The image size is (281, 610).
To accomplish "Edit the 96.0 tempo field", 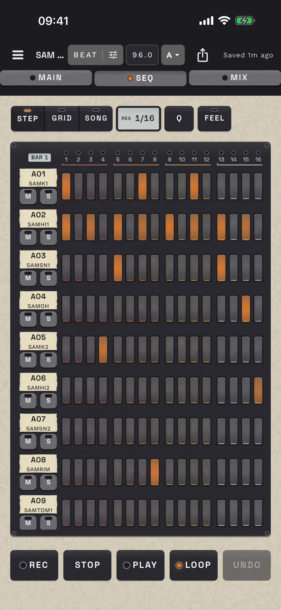I will [x=142, y=55].
